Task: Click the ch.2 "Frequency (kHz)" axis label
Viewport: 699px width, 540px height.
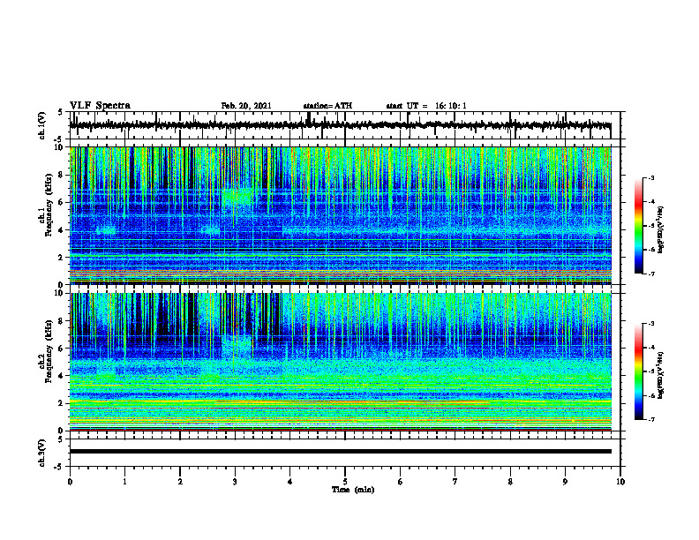Action: [49, 352]
